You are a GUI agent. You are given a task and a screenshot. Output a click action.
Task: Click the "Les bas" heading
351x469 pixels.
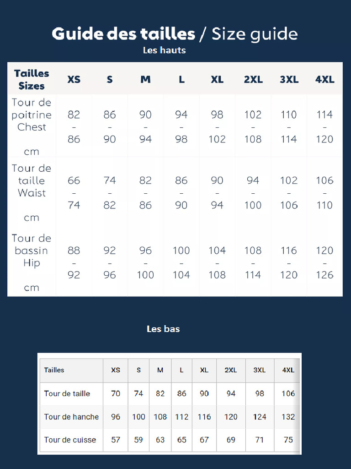pos(163,329)
